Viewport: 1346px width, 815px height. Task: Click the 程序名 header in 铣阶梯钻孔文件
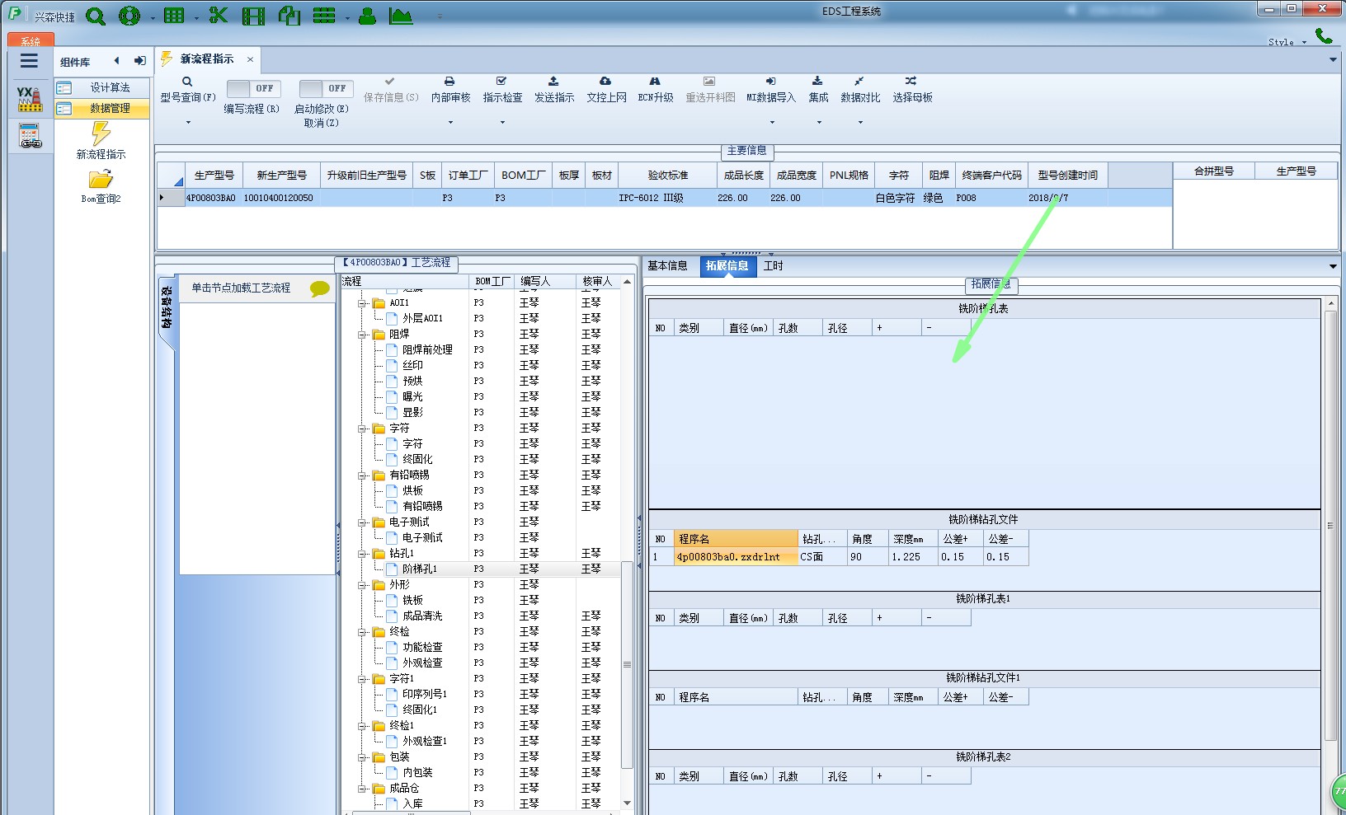(x=736, y=539)
